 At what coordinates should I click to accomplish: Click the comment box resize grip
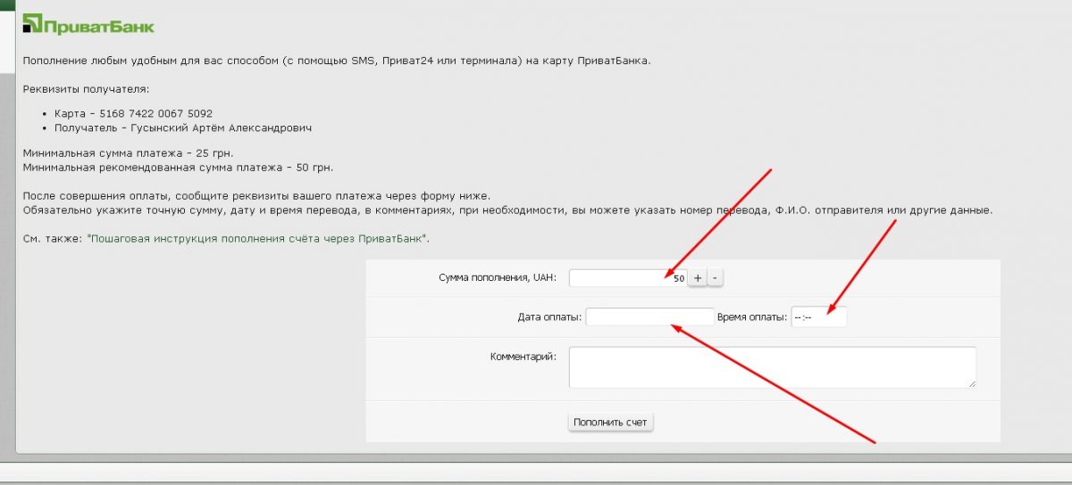tap(971, 383)
